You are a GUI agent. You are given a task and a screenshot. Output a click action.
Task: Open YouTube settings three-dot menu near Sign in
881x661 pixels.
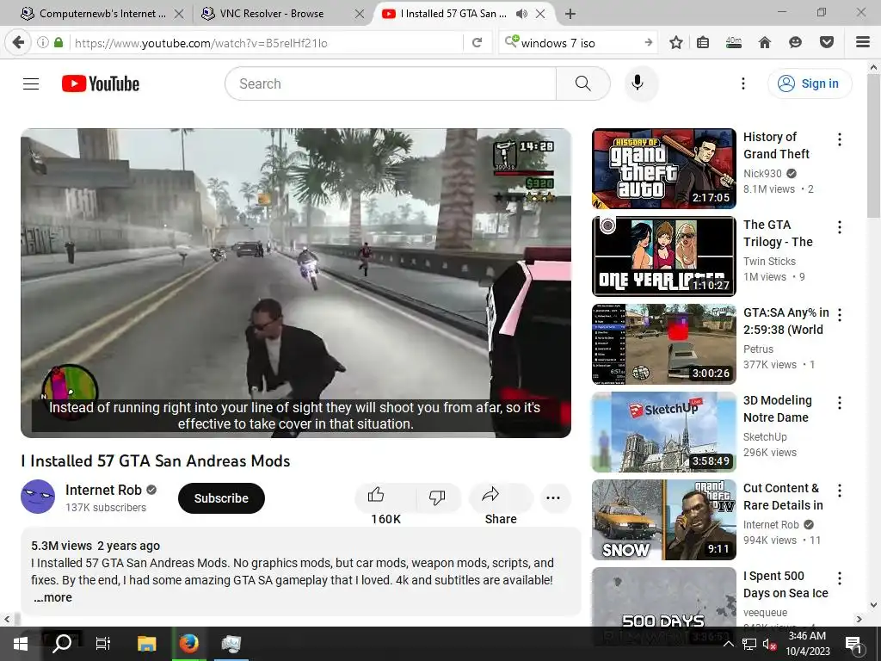[x=742, y=83]
